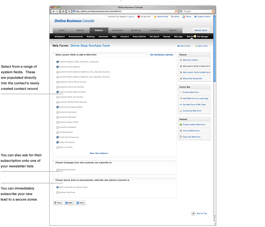
Task: Click the Support Central chat icon
Action: pyautogui.click(x=196, y=17)
